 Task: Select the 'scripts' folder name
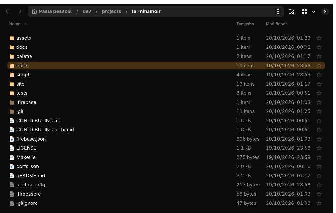coord(24,75)
